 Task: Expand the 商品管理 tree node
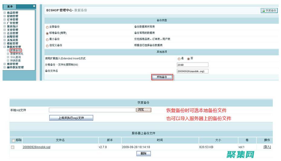tap(5, 13)
